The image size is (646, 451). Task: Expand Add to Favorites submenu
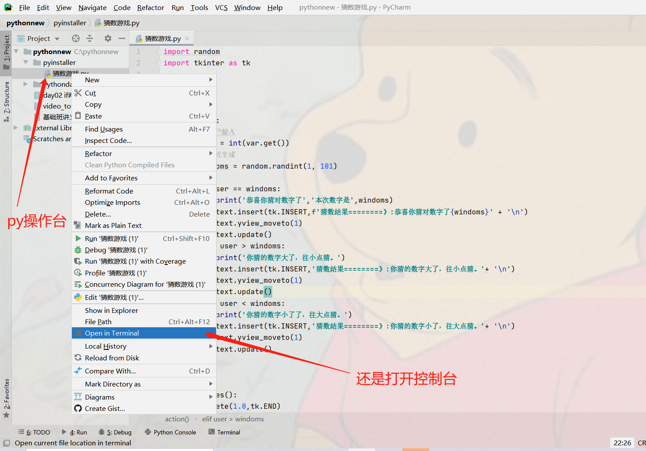click(x=211, y=178)
